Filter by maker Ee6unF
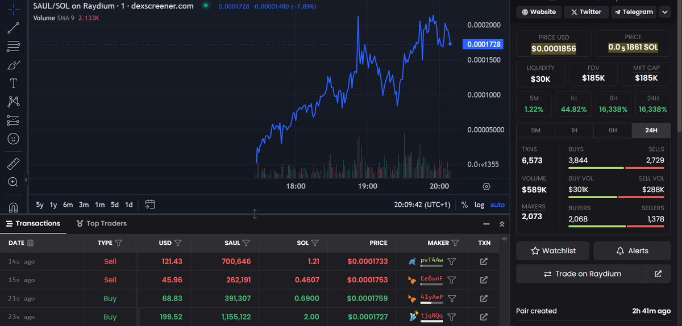This screenshot has width=682, height=326. point(451,280)
